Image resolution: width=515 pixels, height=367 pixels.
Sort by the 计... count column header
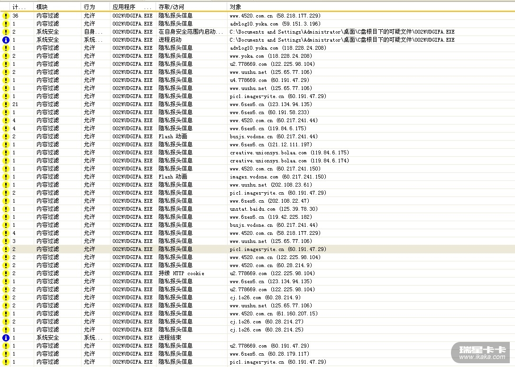[x=21, y=7]
